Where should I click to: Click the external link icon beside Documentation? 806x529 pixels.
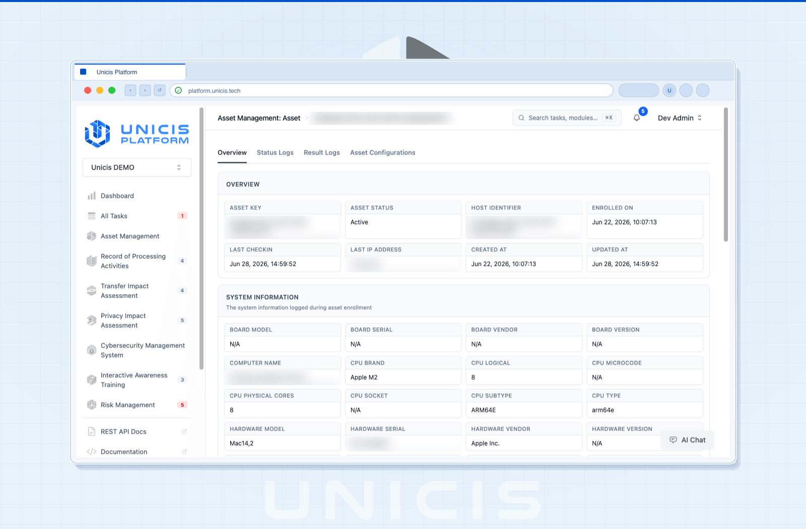184,451
